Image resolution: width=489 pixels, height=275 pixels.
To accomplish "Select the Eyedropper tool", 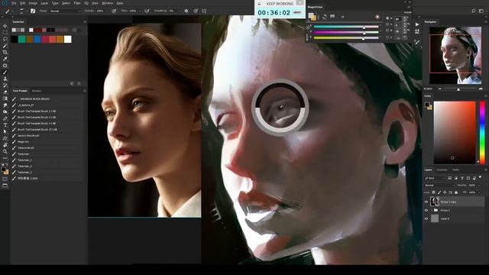I will click(x=5, y=59).
